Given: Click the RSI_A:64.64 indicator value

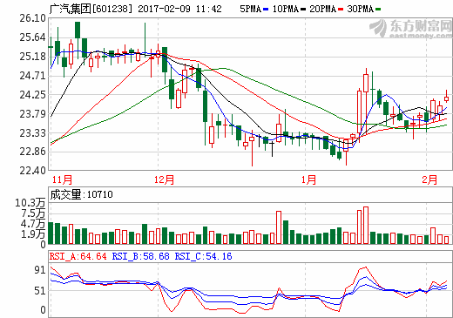Looking at the screenshot, I should (x=78, y=256).
